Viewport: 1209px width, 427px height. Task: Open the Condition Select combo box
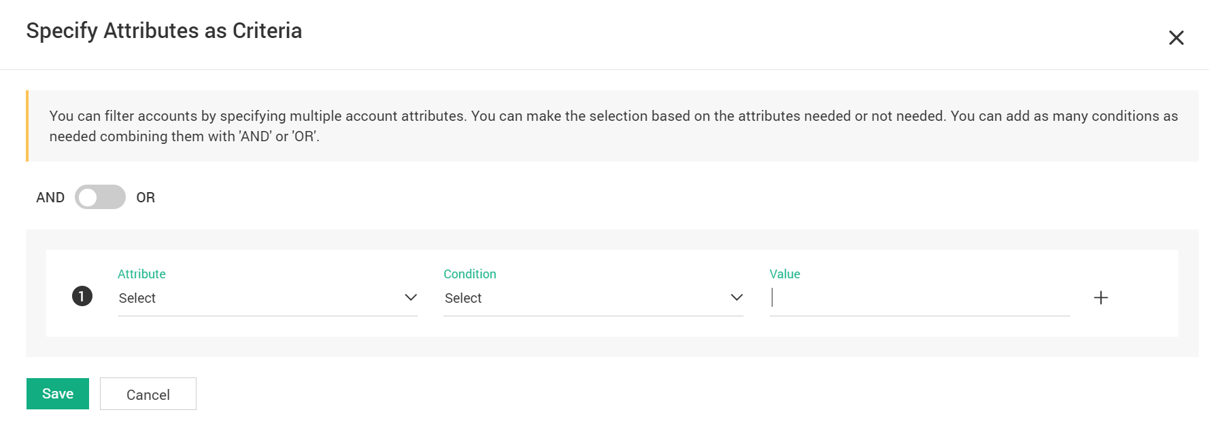coord(585,298)
